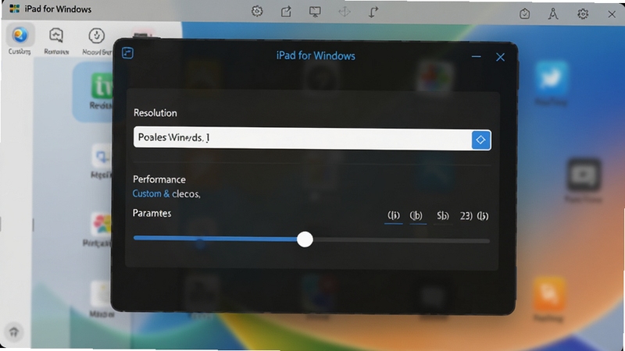
Task: Click the compass-shaped icon near top right
Action: click(x=553, y=14)
